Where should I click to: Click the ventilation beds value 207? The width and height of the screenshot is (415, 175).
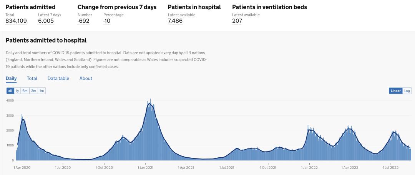coord(237,21)
